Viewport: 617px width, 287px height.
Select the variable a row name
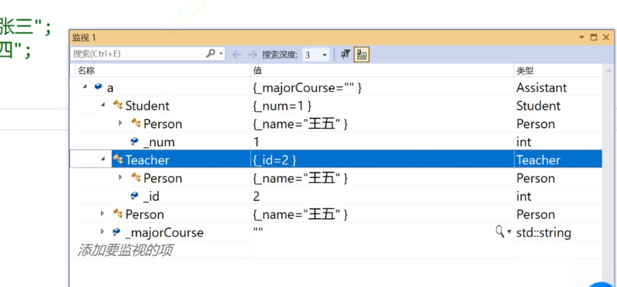point(110,88)
